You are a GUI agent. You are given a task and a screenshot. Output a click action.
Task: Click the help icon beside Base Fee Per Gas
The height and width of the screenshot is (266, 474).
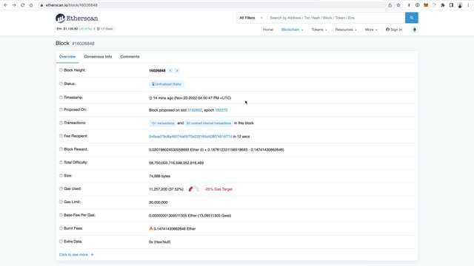pyautogui.click(x=61, y=215)
